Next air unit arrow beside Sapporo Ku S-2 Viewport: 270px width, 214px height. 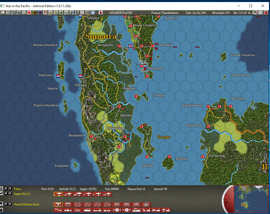(x=10, y=194)
